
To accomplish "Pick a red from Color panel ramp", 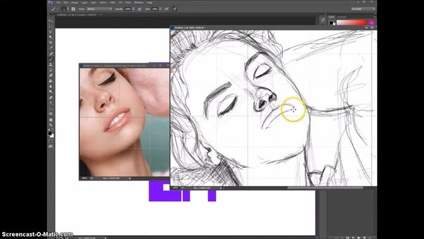I will tap(351, 23).
